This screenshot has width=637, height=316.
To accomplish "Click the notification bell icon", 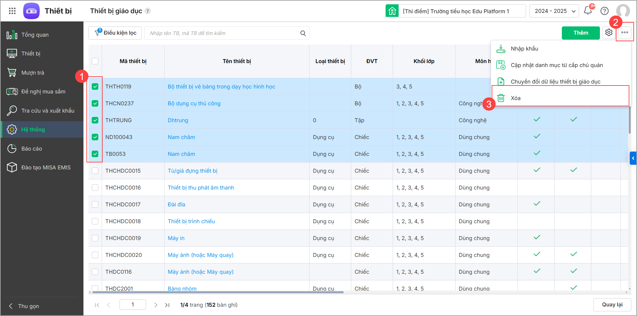I will point(588,11).
